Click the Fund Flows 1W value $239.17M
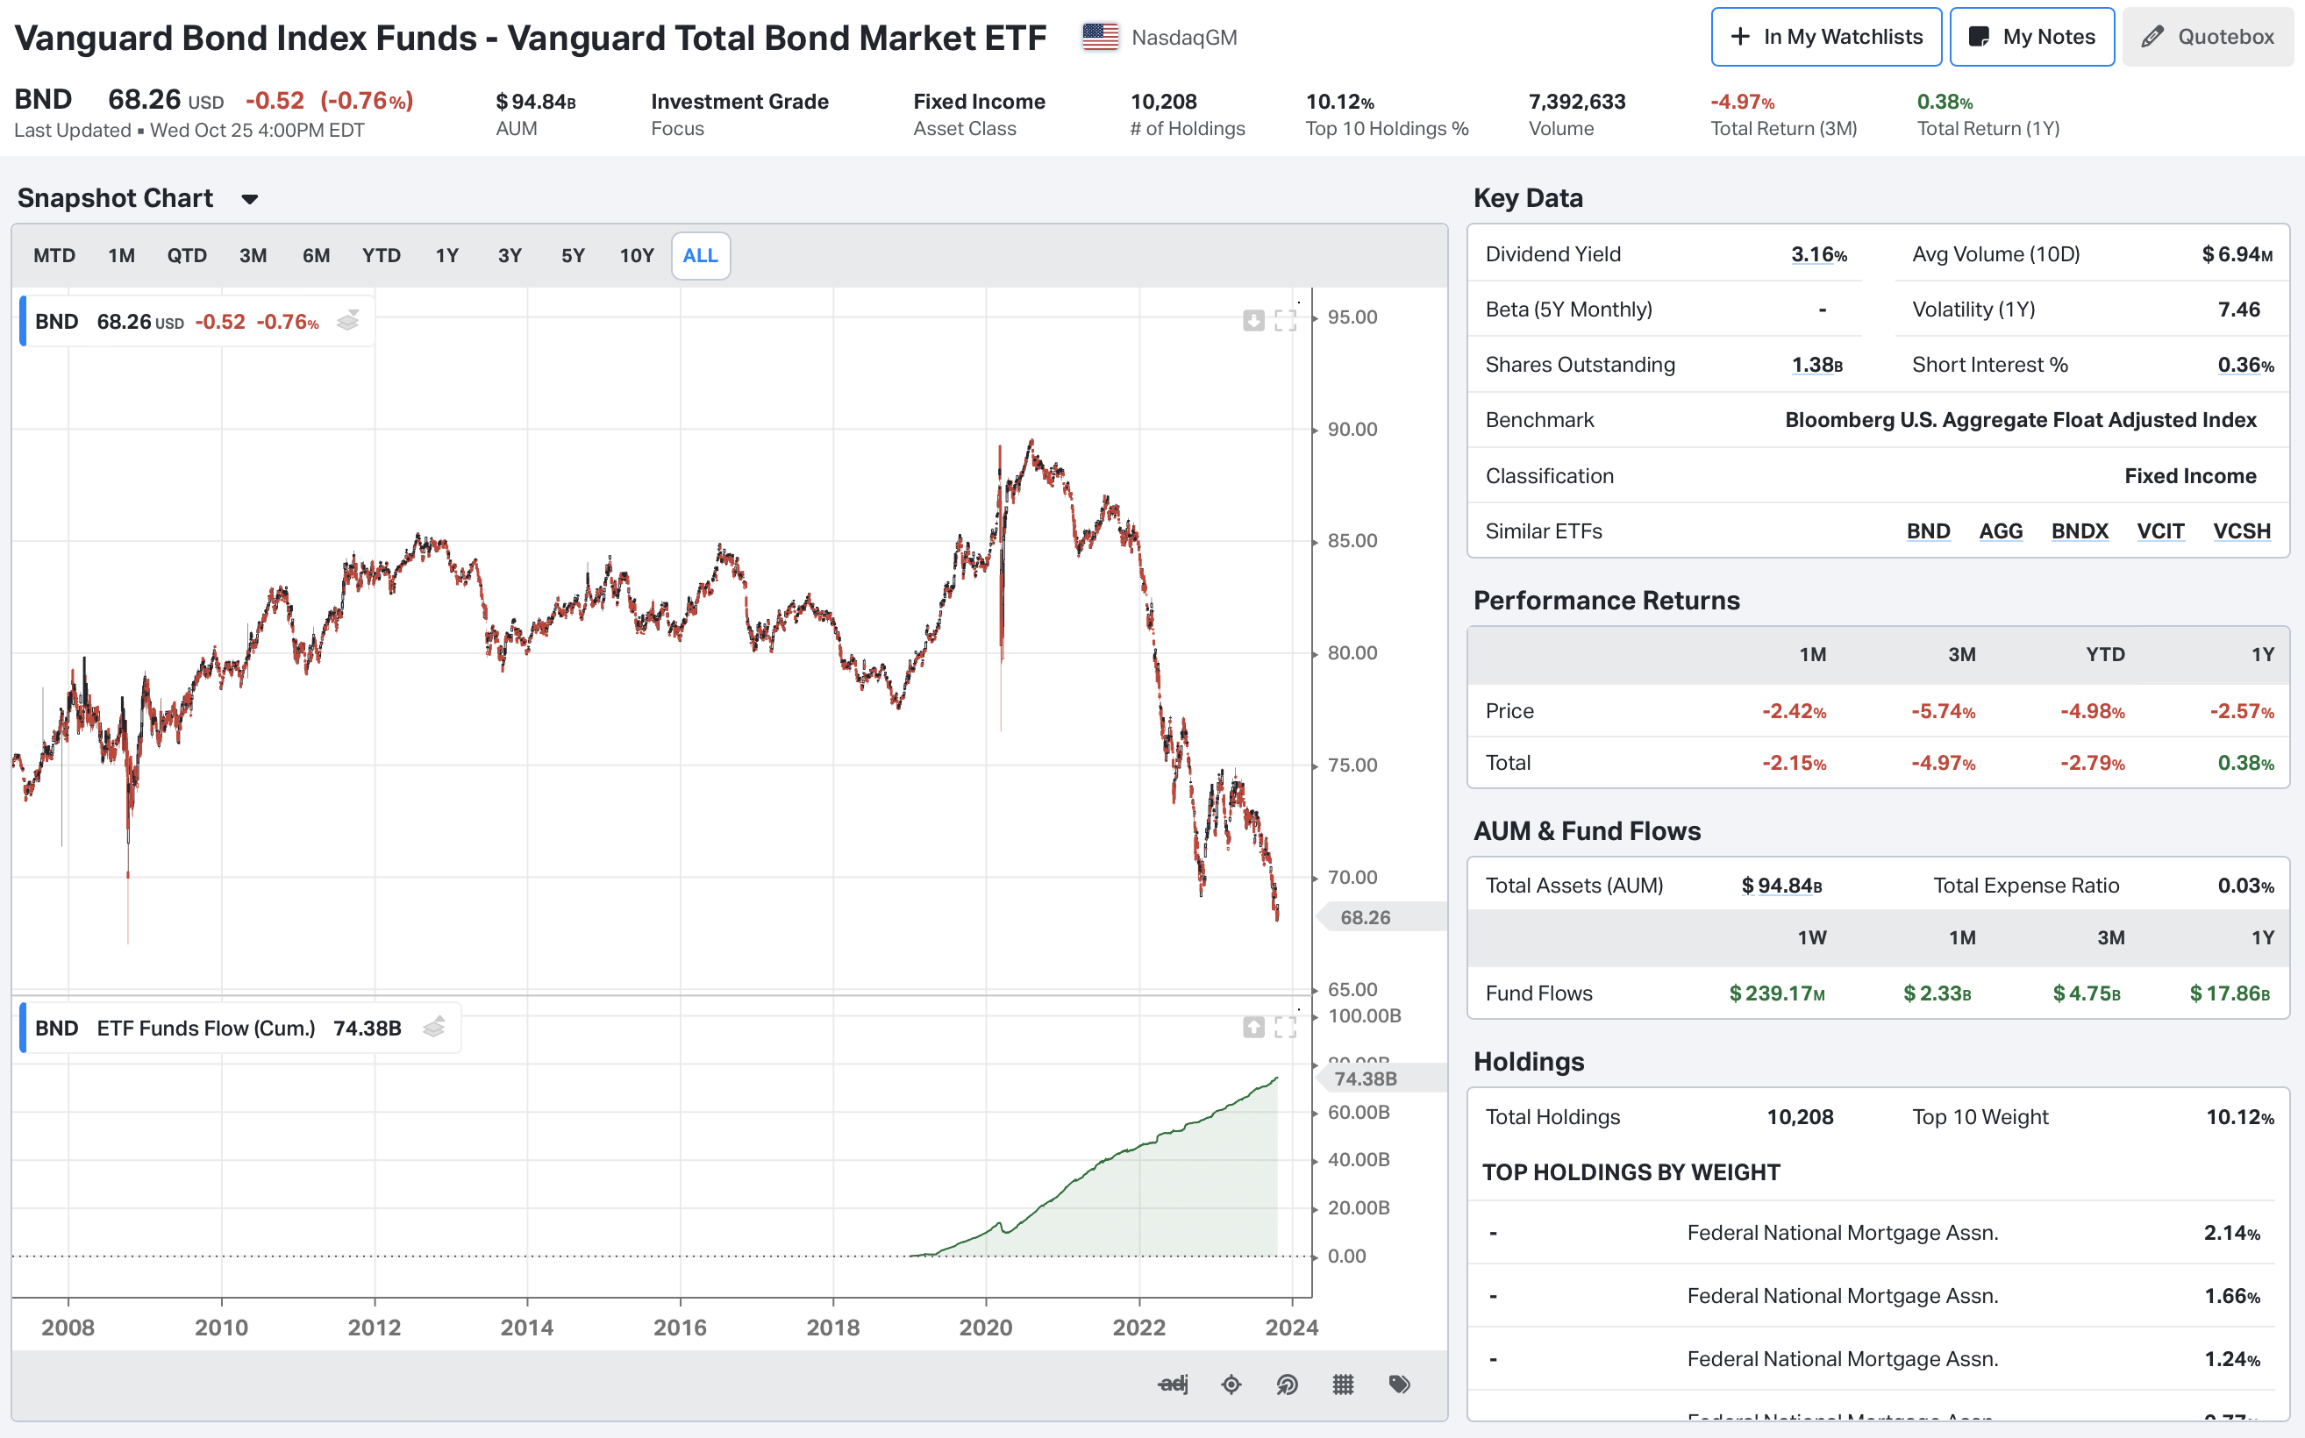 1776,993
